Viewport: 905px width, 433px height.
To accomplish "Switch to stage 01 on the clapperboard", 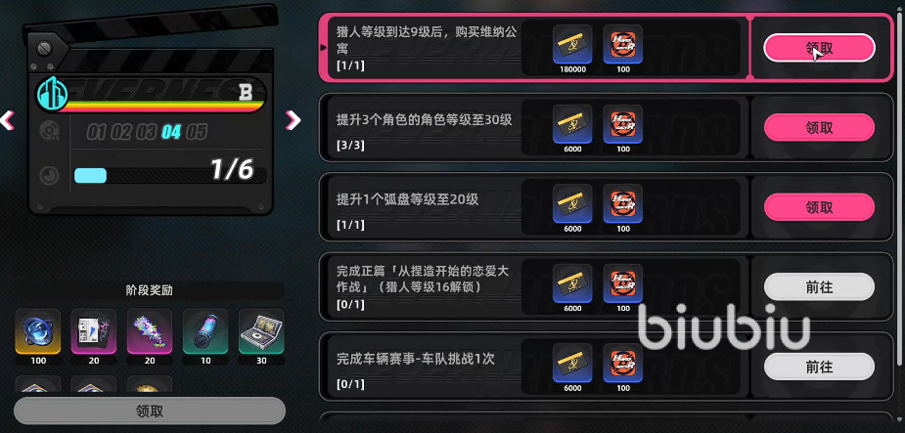I will tap(97, 133).
